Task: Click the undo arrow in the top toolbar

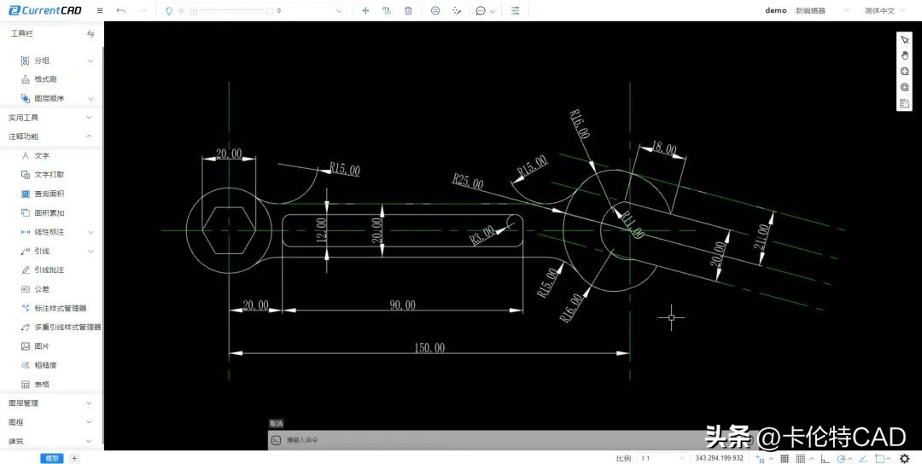Action: pyautogui.click(x=120, y=10)
